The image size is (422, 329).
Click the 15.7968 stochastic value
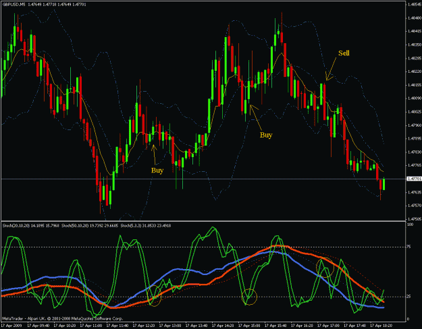click(52, 226)
